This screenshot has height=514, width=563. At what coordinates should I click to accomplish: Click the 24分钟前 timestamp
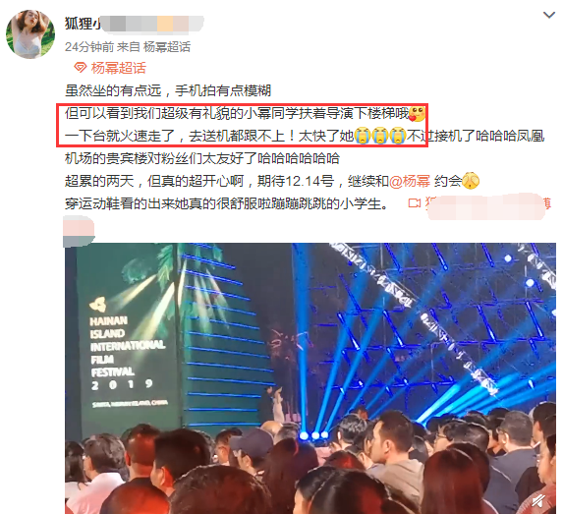pos(89,47)
